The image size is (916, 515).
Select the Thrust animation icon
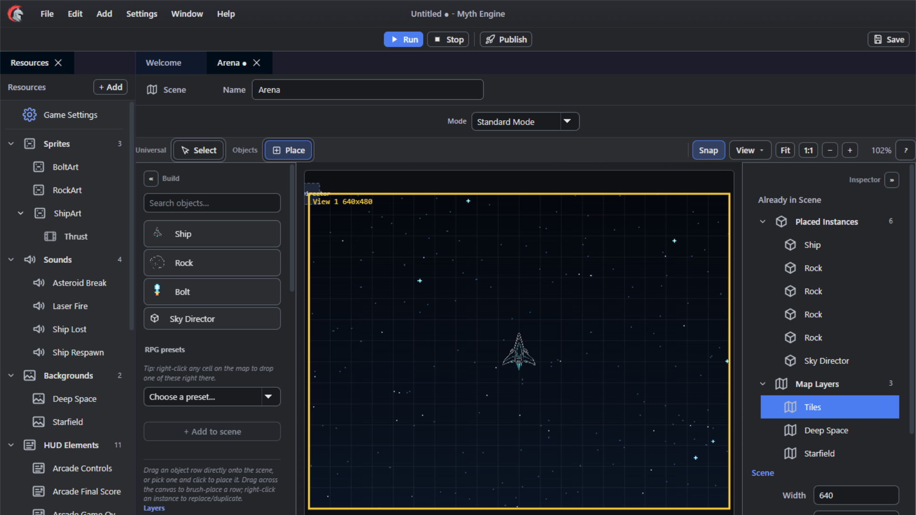click(50, 237)
